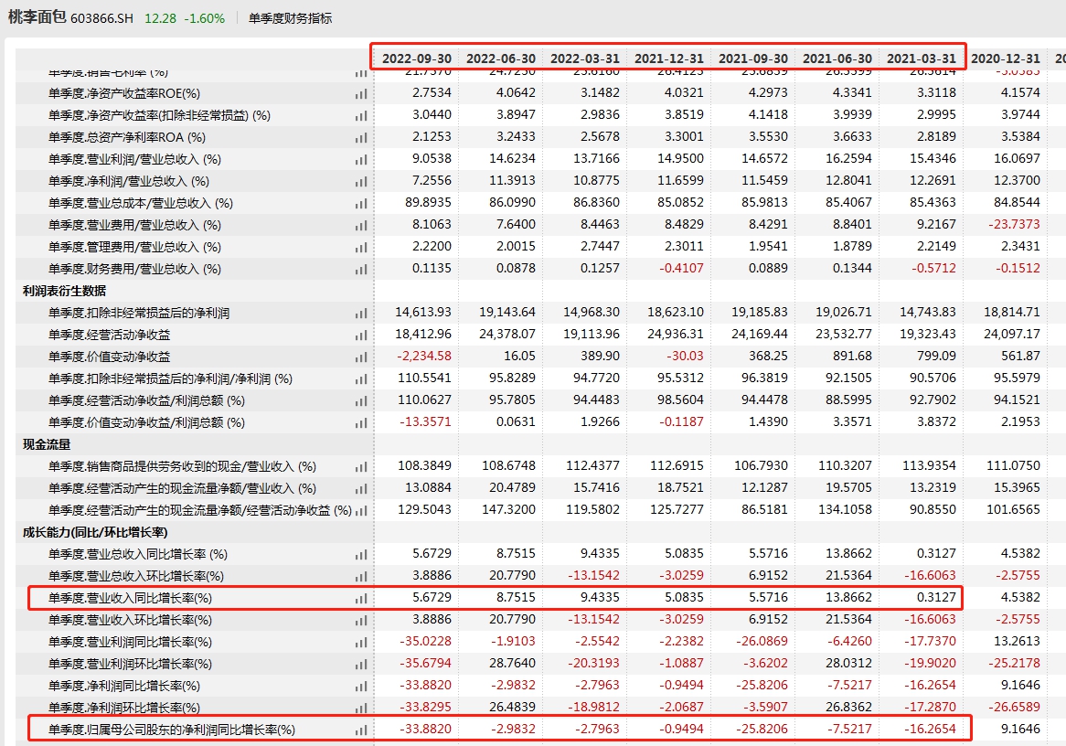
Task: Click the 成长能力(同比/环比增长率) section heading
Action: [x=95, y=532]
